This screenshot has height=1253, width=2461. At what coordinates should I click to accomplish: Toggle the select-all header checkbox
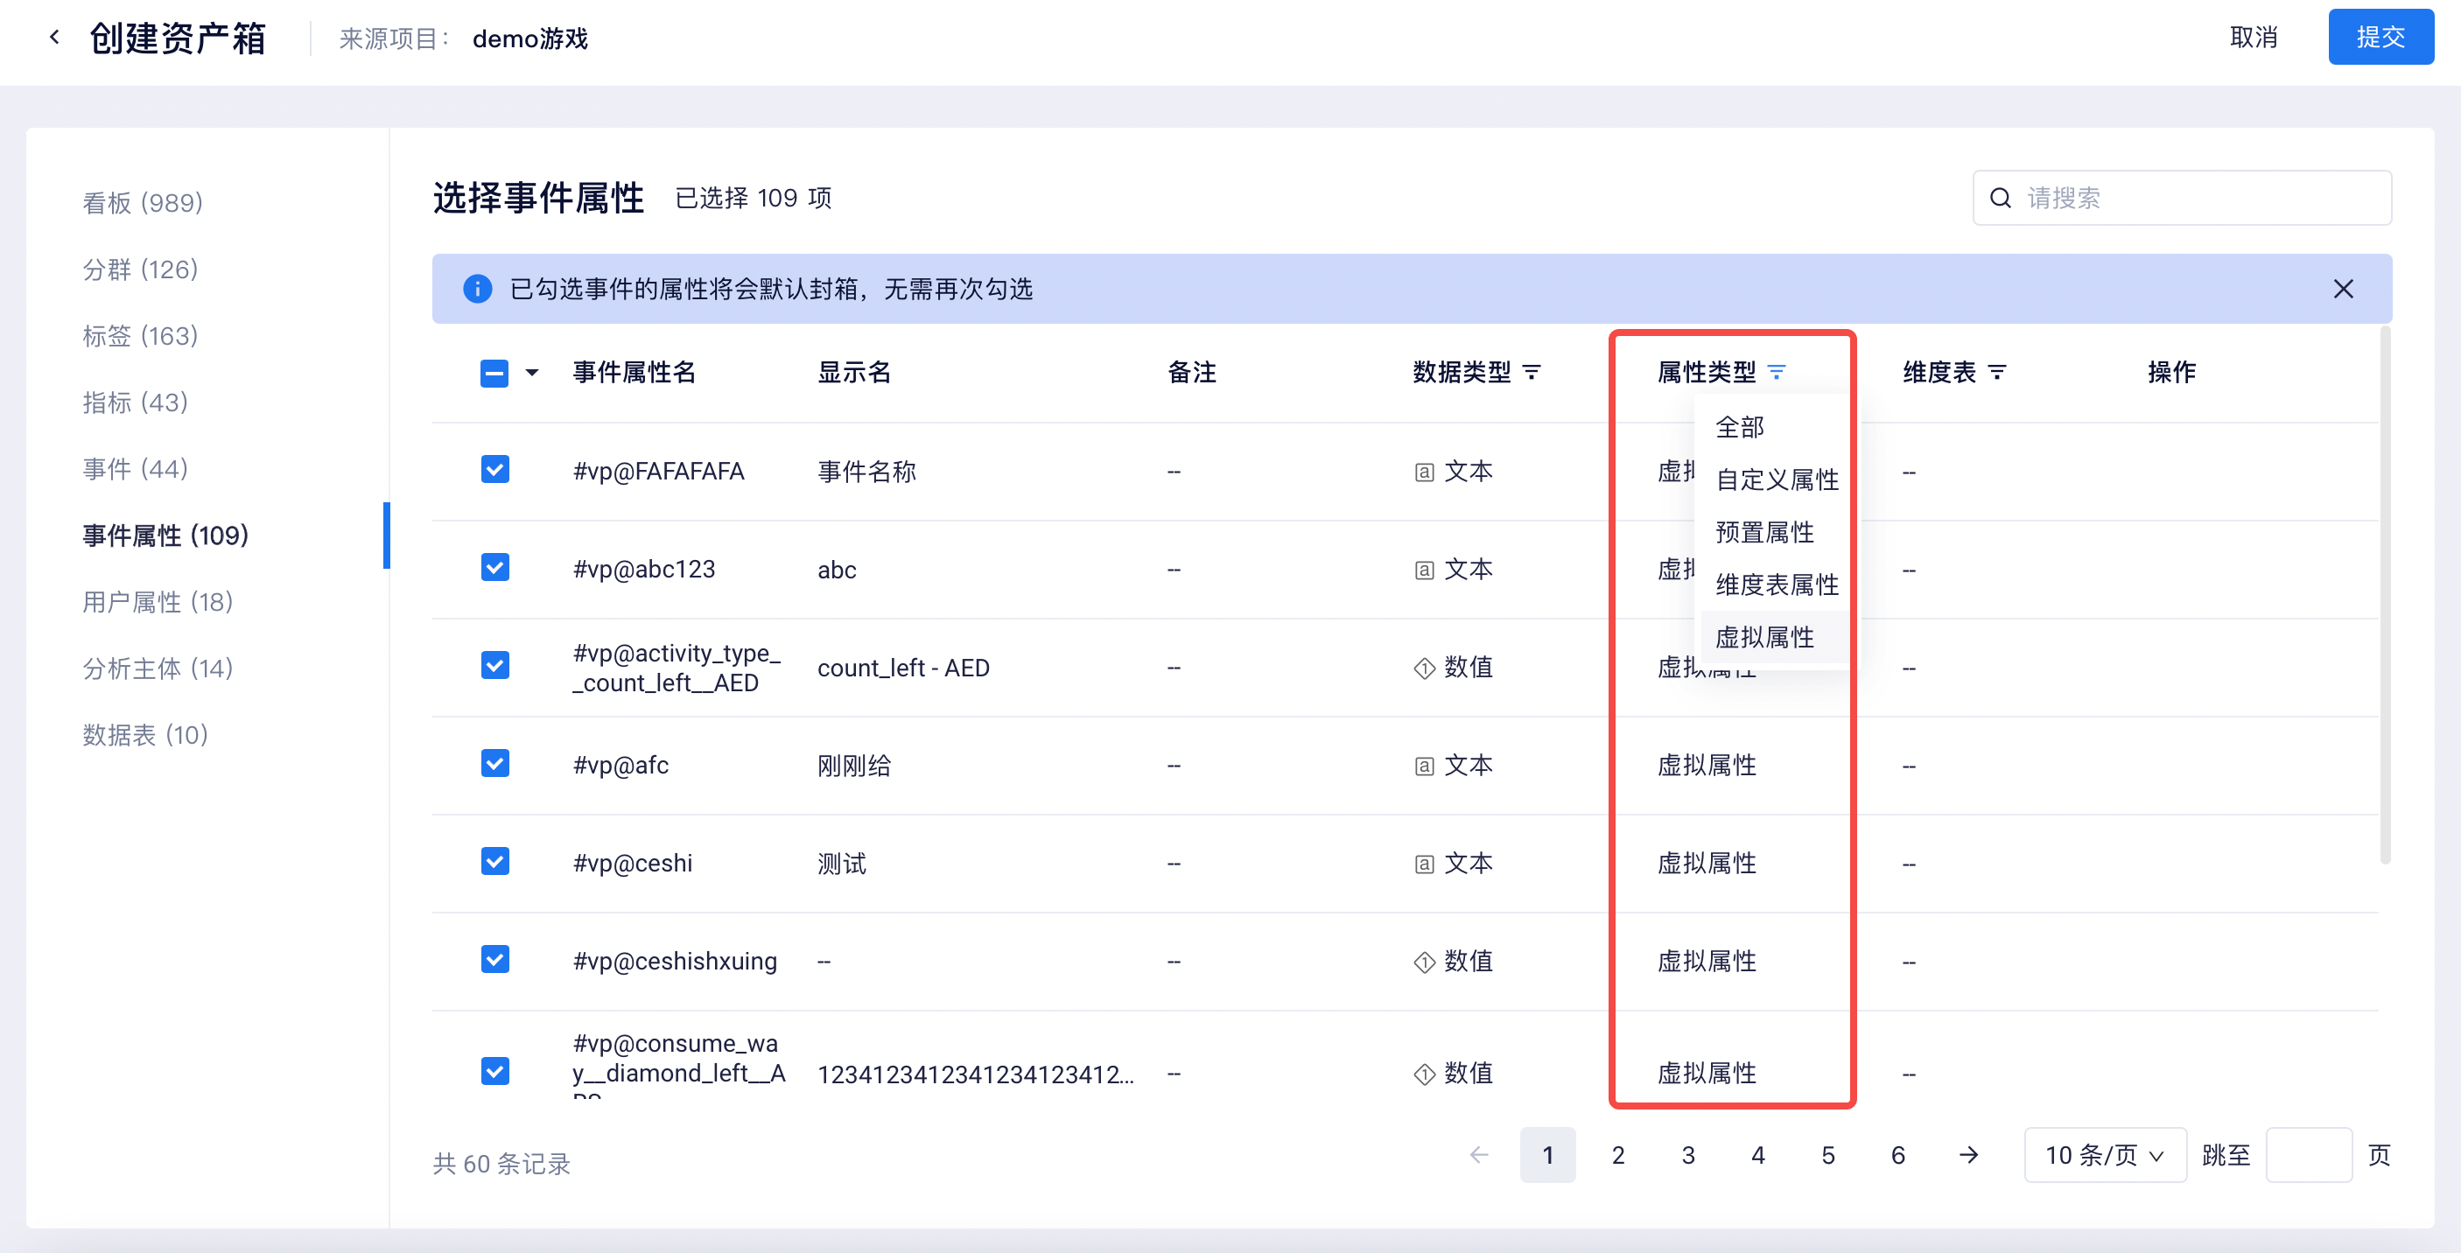pos(494,372)
